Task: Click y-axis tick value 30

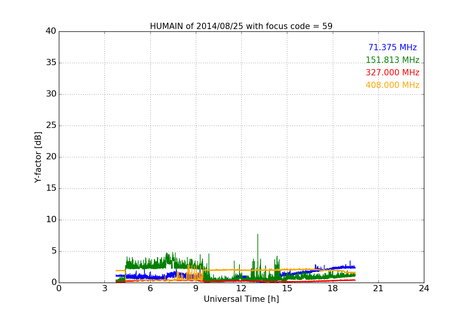Action: pyautogui.click(x=51, y=94)
